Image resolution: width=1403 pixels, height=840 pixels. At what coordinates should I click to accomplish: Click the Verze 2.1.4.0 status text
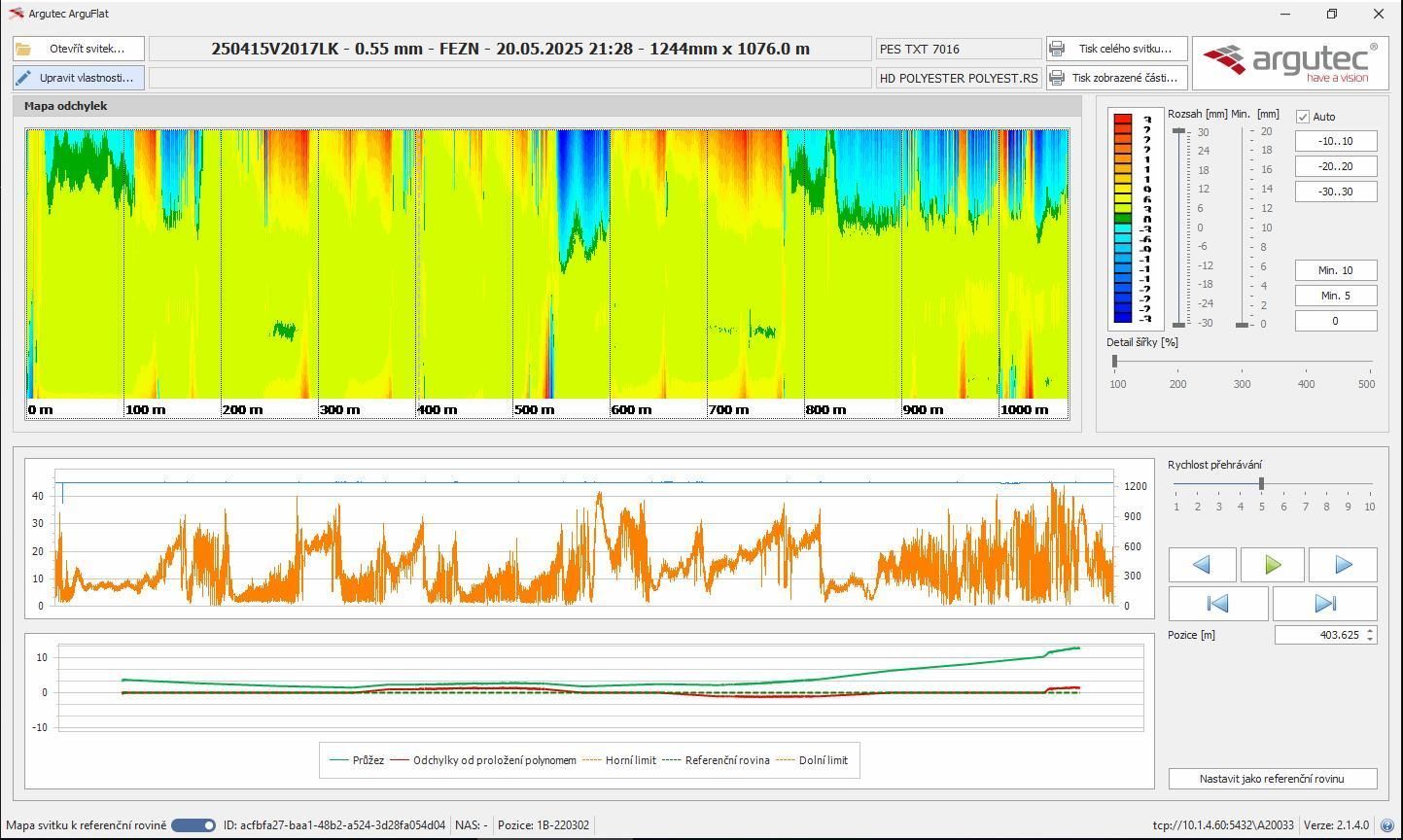[1336, 825]
